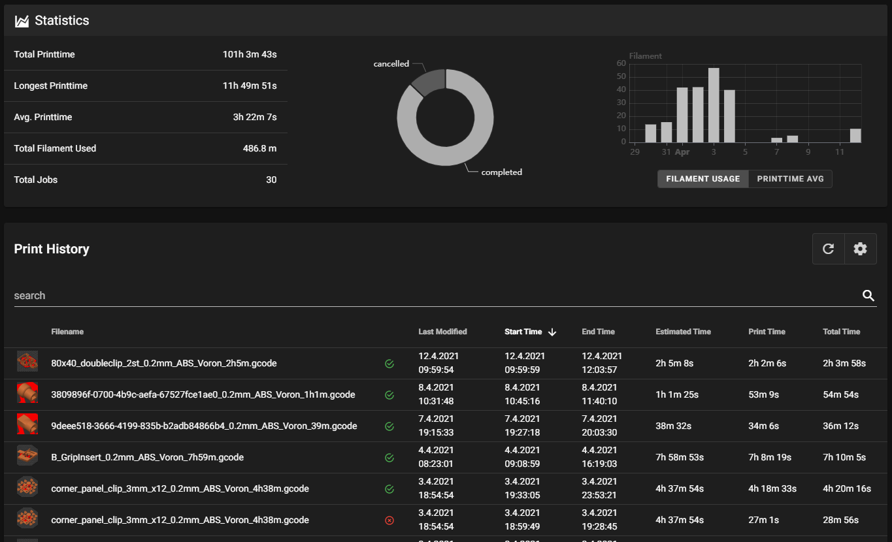892x542 pixels.
Task: Click thumbnail of 80x40_doubleclip gcode
Action: pyautogui.click(x=27, y=361)
